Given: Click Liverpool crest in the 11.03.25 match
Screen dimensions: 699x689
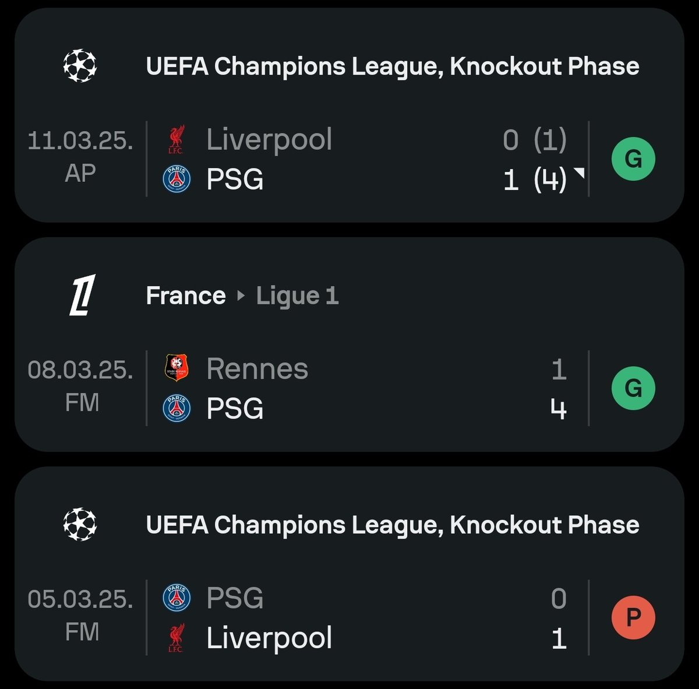Looking at the screenshot, I should point(176,139).
